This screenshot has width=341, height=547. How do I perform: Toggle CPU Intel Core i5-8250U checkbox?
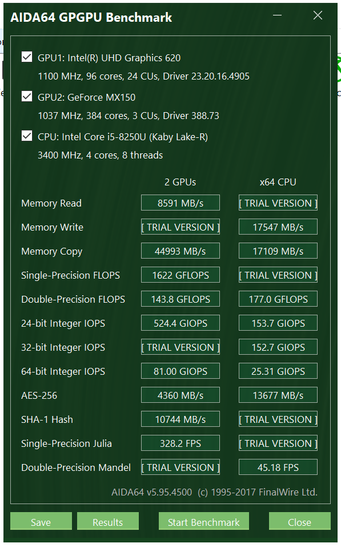(27, 136)
